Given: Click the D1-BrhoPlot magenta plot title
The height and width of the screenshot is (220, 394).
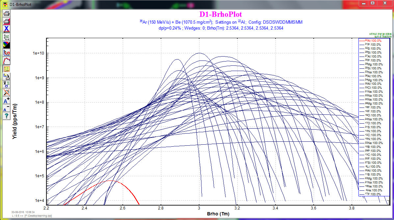Looking at the screenshot, I should coord(221,14).
